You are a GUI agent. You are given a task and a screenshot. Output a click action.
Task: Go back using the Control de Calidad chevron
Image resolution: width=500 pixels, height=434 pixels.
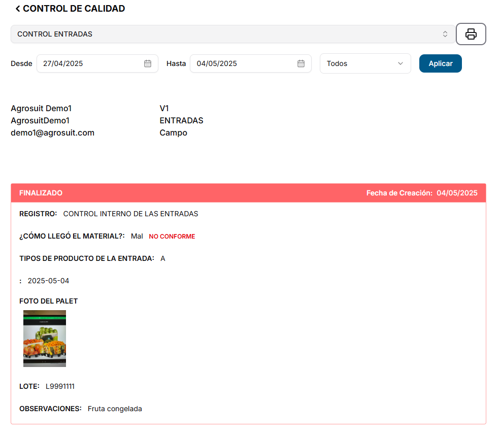[x=18, y=9]
